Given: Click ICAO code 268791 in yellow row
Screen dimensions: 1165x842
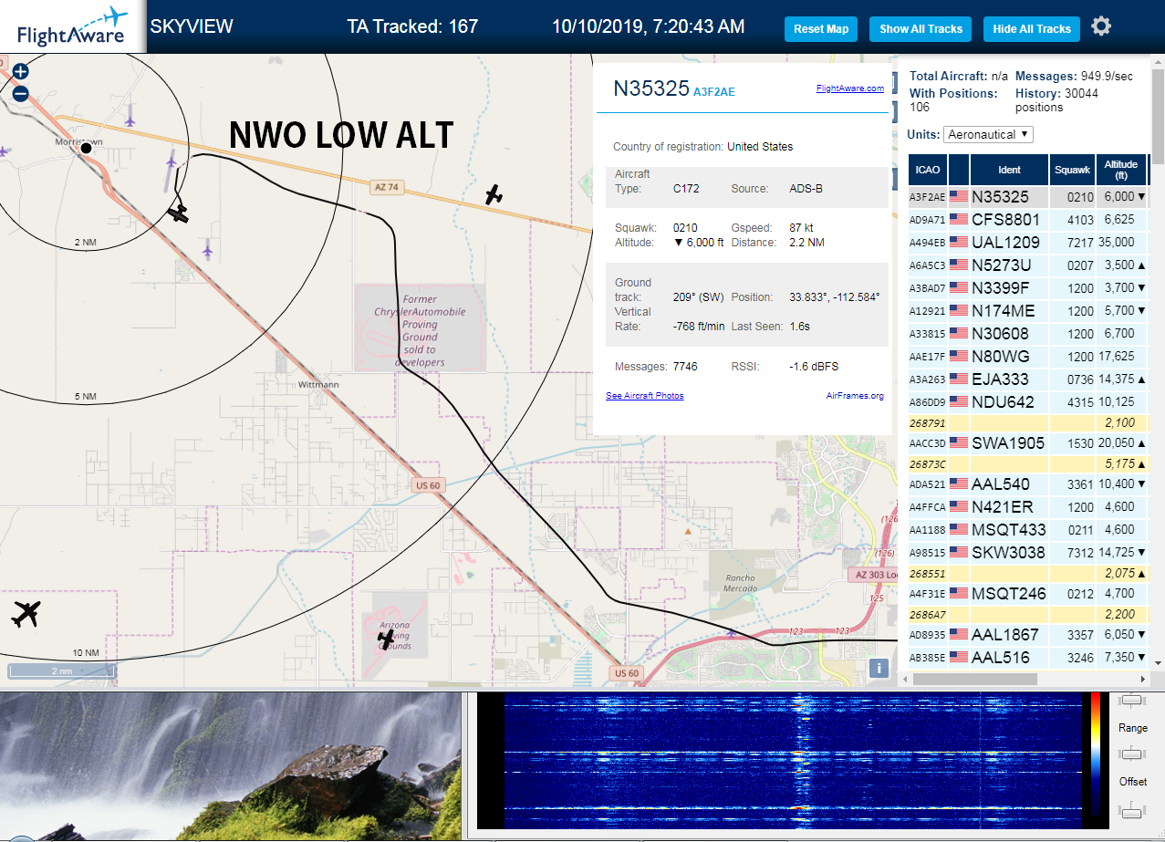Looking at the screenshot, I should tap(928, 423).
